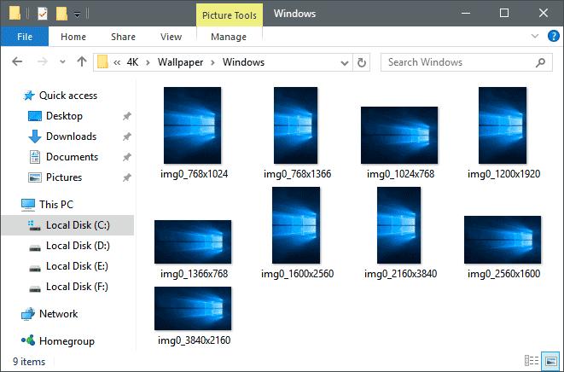The height and width of the screenshot is (372, 564).
Task: Click the folder icon in the address bar
Action: coord(103,62)
